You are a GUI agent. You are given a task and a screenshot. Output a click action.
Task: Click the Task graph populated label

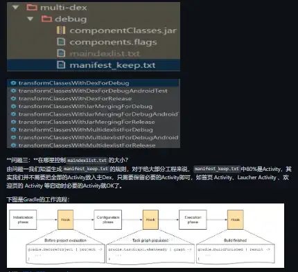pyautogui.click(x=150, y=240)
